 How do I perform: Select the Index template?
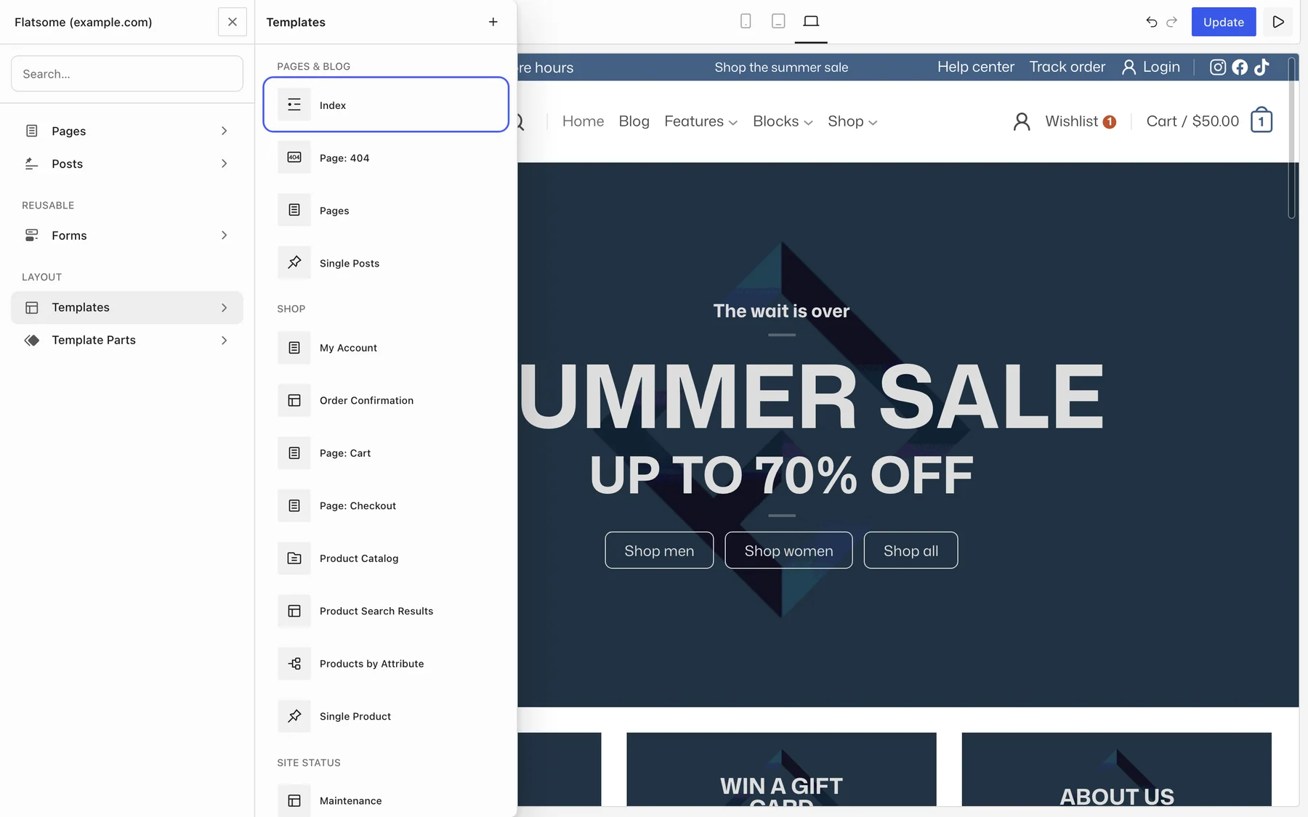pos(386,105)
